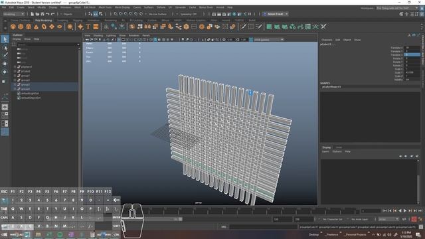Select the Multi-Cut tool on the shelf
Screen dimensions: 425x239
[243, 27]
